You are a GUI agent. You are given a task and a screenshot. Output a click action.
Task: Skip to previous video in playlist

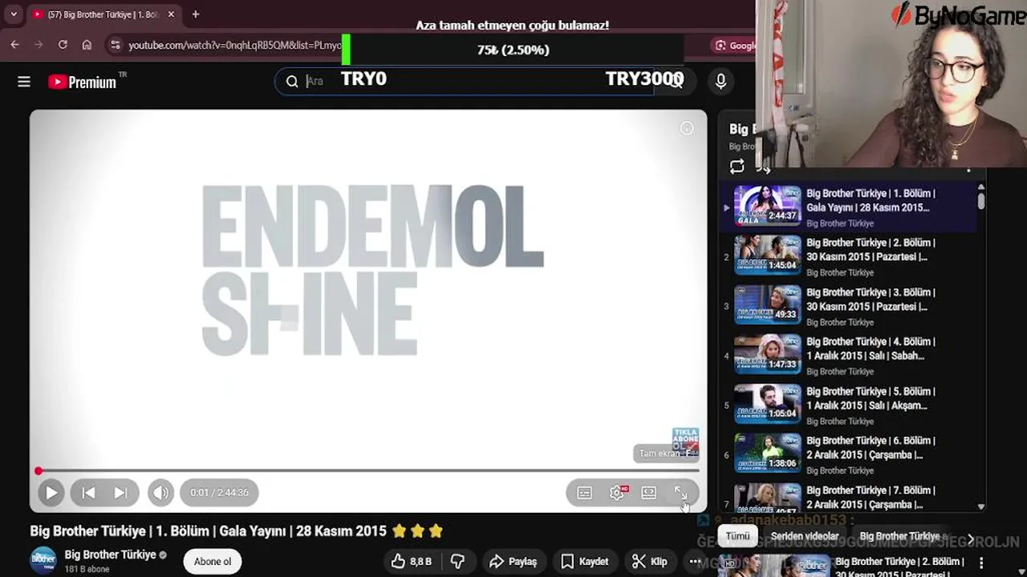(x=89, y=493)
